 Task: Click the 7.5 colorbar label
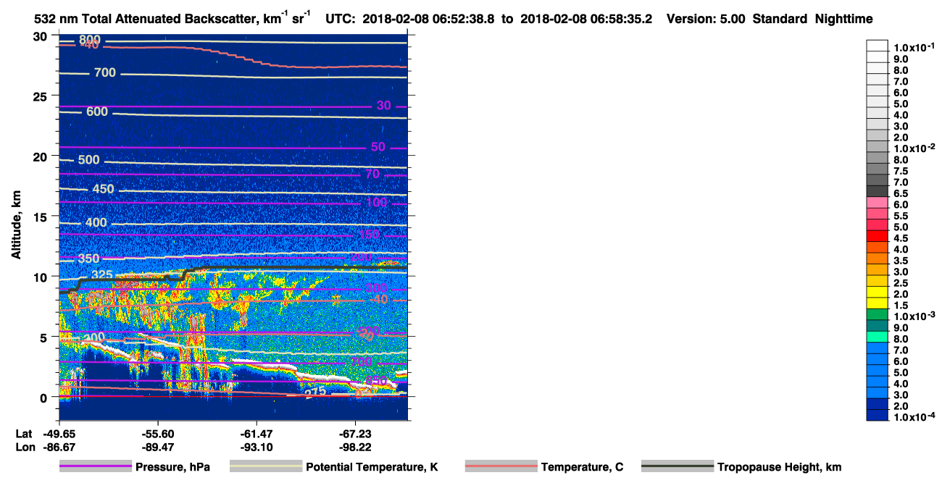(x=902, y=171)
